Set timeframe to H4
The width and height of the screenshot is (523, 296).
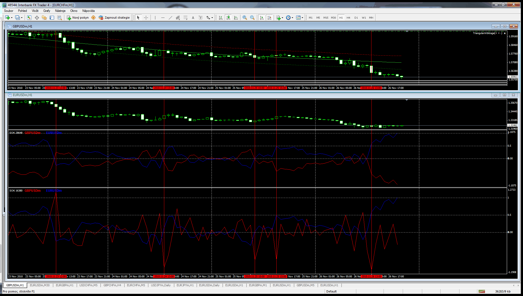348,18
